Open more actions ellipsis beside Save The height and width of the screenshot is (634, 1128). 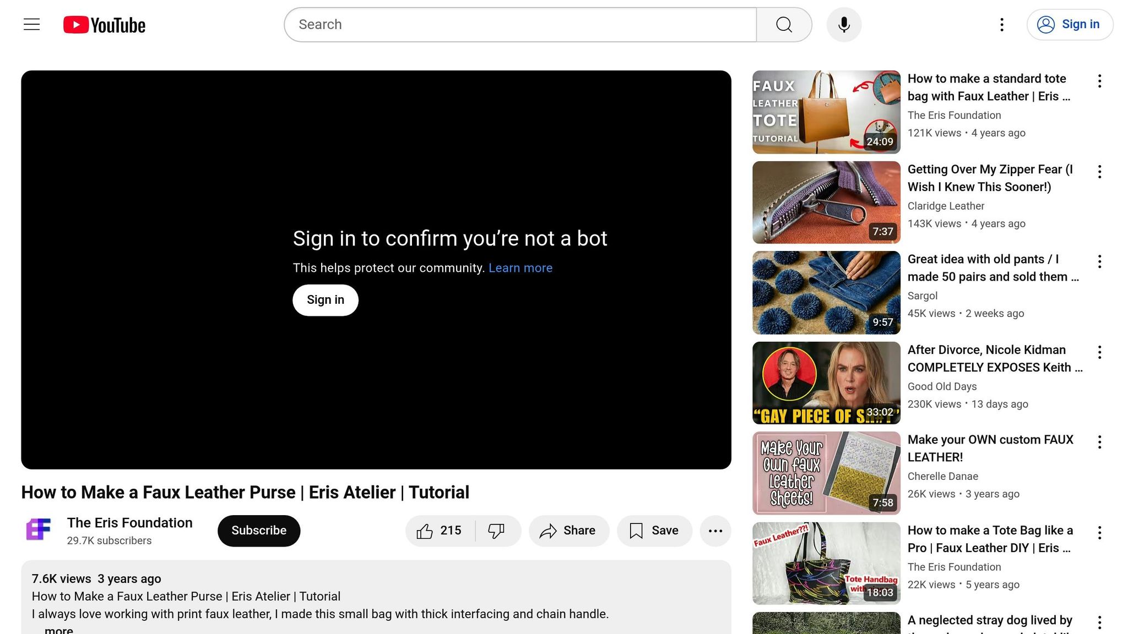[715, 531]
